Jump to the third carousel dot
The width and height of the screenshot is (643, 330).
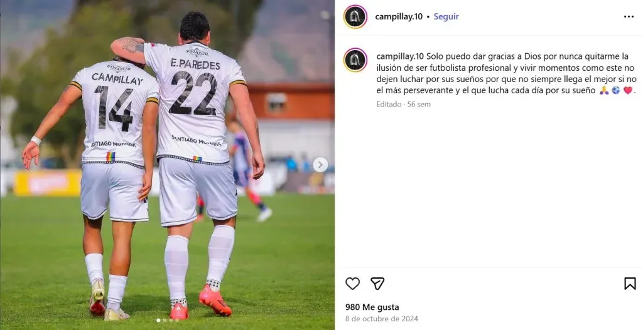click(x=171, y=320)
